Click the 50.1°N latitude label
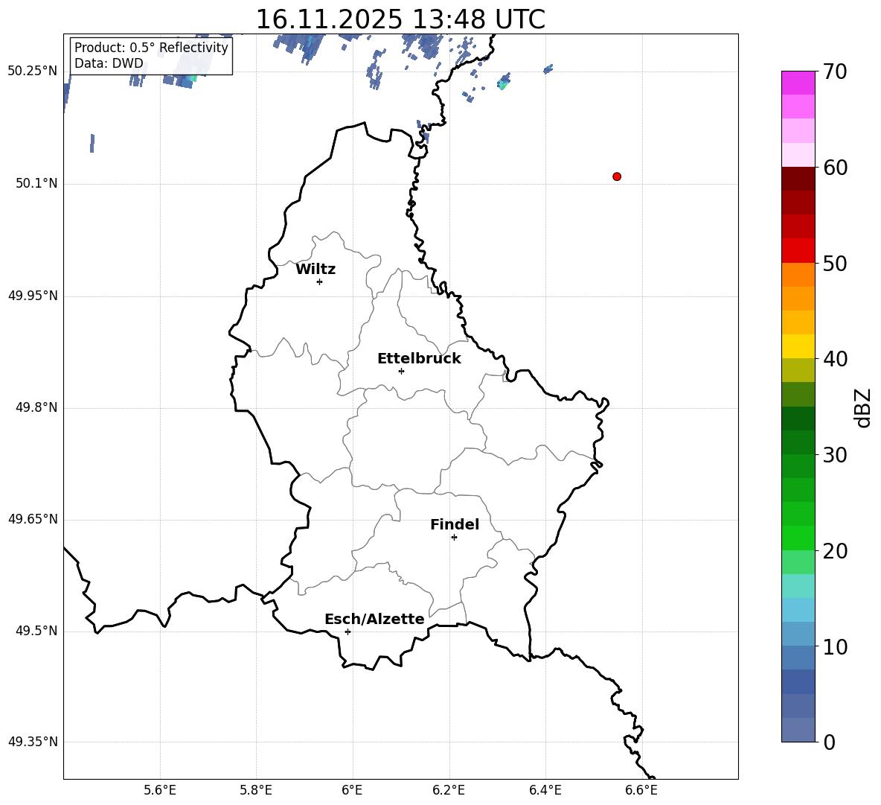This screenshot has height=805, width=881. point(36,183)
